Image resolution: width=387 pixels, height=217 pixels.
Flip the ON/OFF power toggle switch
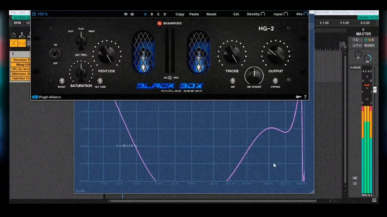click(x=55, y=54)
